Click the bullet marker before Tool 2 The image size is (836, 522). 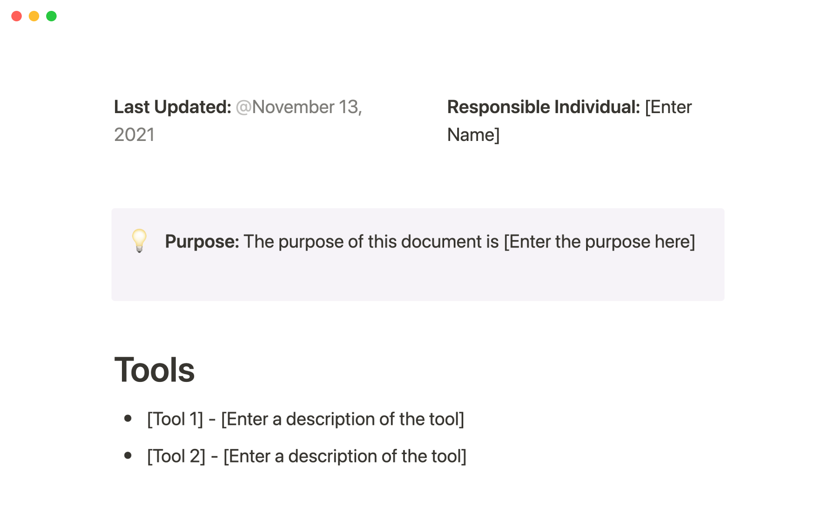coord(128,455)
